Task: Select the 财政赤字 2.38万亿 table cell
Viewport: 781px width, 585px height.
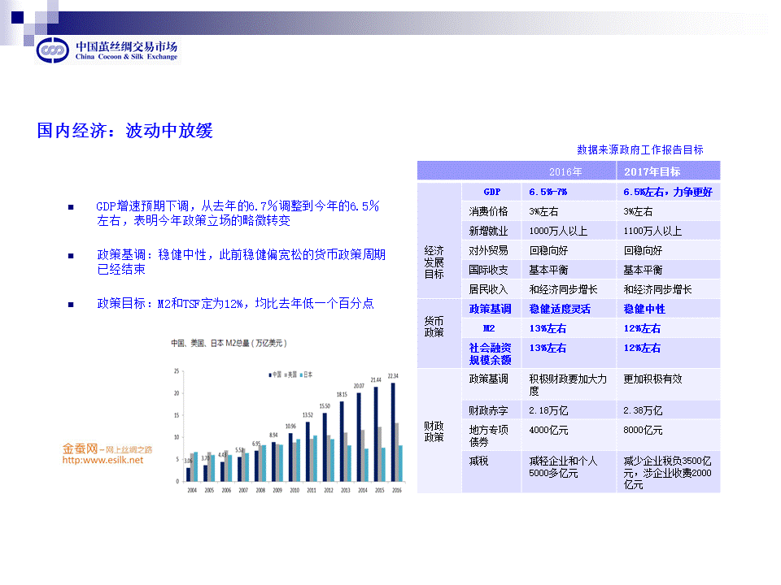Action: click(643, 410)
